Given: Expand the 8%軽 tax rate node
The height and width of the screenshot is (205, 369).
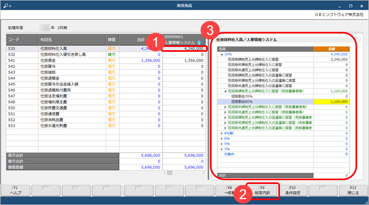Looking at the screenshot, I should (222, 133).
